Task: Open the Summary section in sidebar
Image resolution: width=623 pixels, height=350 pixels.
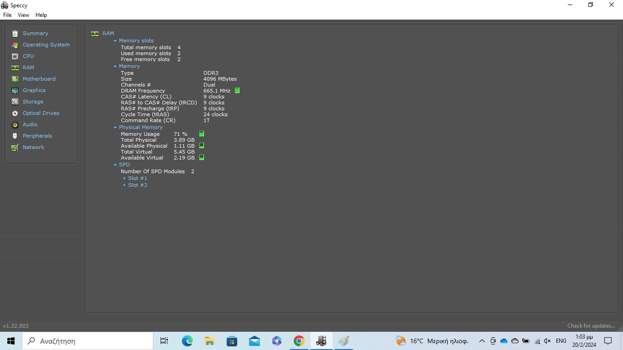Action: pos(35,33)
